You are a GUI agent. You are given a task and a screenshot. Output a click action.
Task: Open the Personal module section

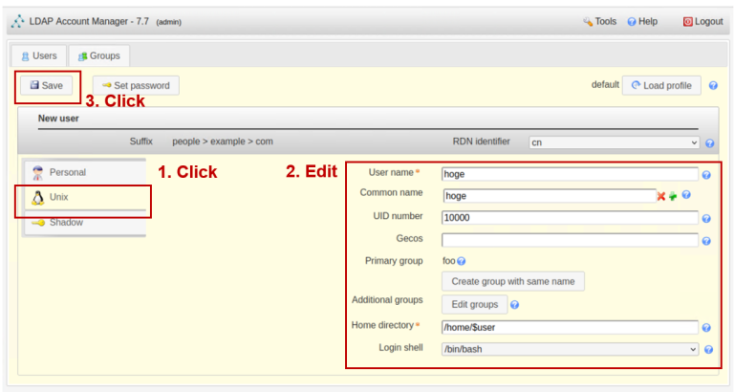(67, 172)
